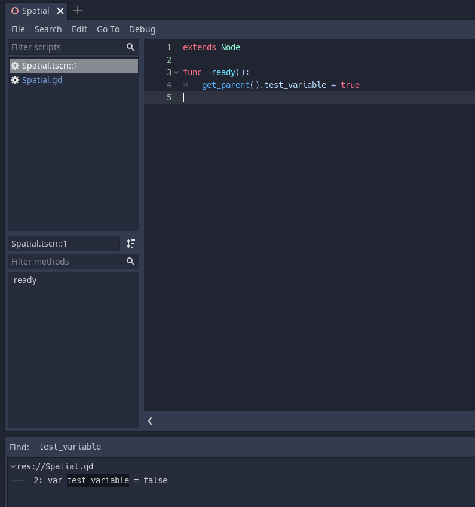Viewport: 475px width, 507px height.
Task: Click the gear icon beside Spatial.tscn::1
Action: (15, 66)
